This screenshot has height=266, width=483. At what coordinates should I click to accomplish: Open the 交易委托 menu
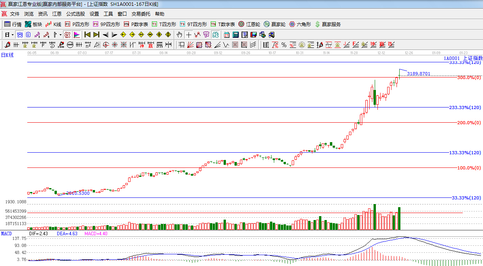(x=141, y=14)
